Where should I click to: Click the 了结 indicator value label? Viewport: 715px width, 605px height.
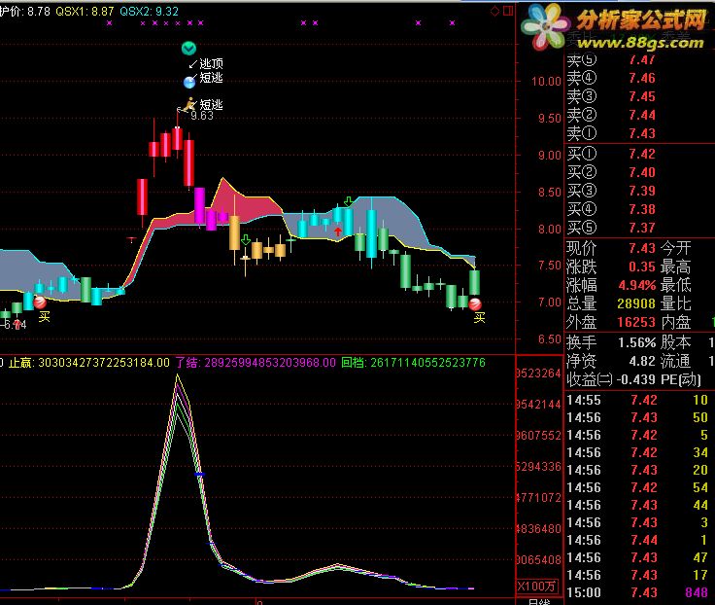[255, 363]
